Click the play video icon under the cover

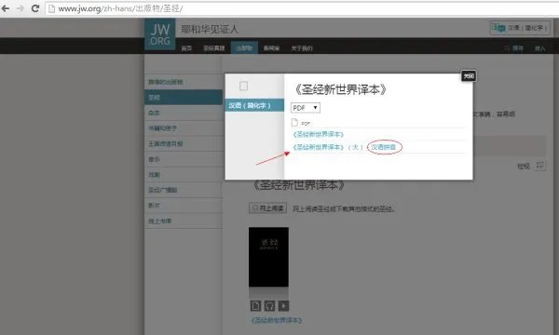[x=283, y=306]
